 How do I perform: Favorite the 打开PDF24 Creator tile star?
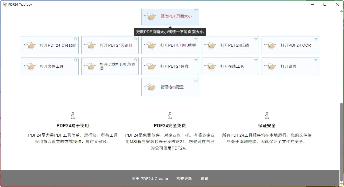(76, 39)
